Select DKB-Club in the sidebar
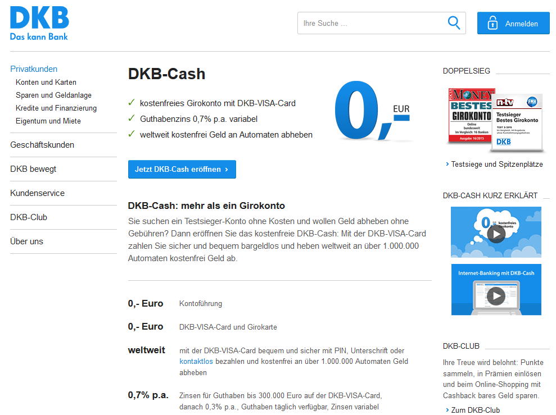The height and width of the screenshot is (415, 556). (x=29, y=217)
